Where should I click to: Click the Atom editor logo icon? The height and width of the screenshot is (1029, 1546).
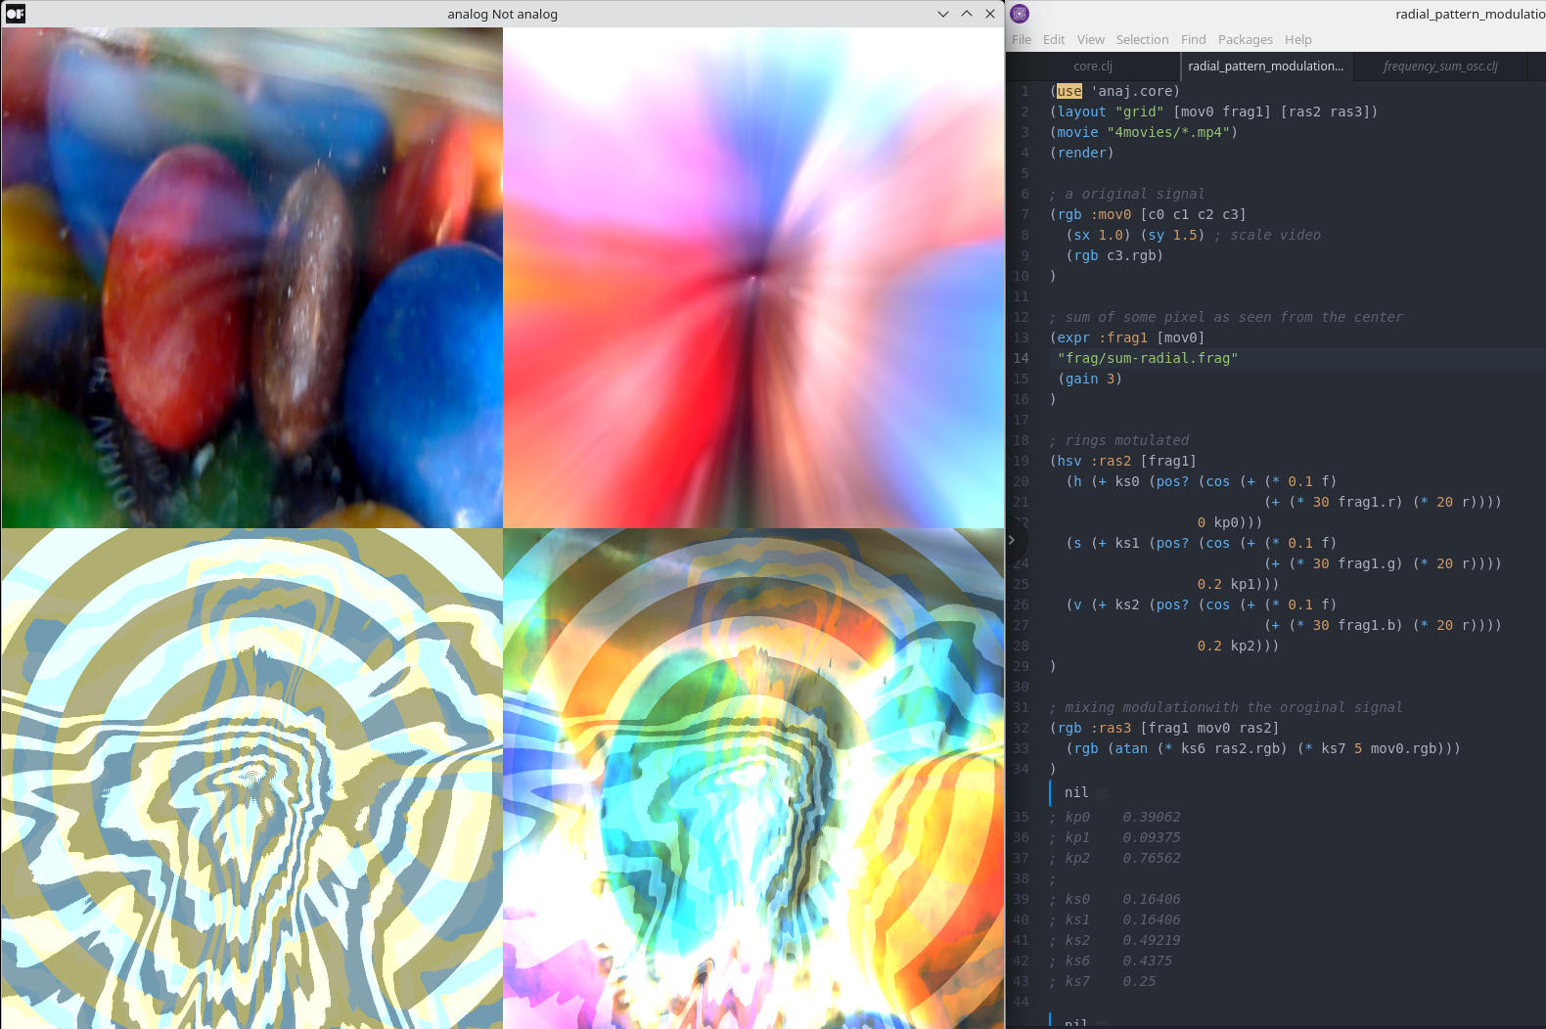[x=1020, y=14]
